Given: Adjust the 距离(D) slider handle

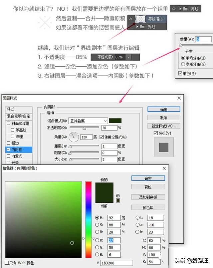Looking at the screenshot, I should point(70,146).
